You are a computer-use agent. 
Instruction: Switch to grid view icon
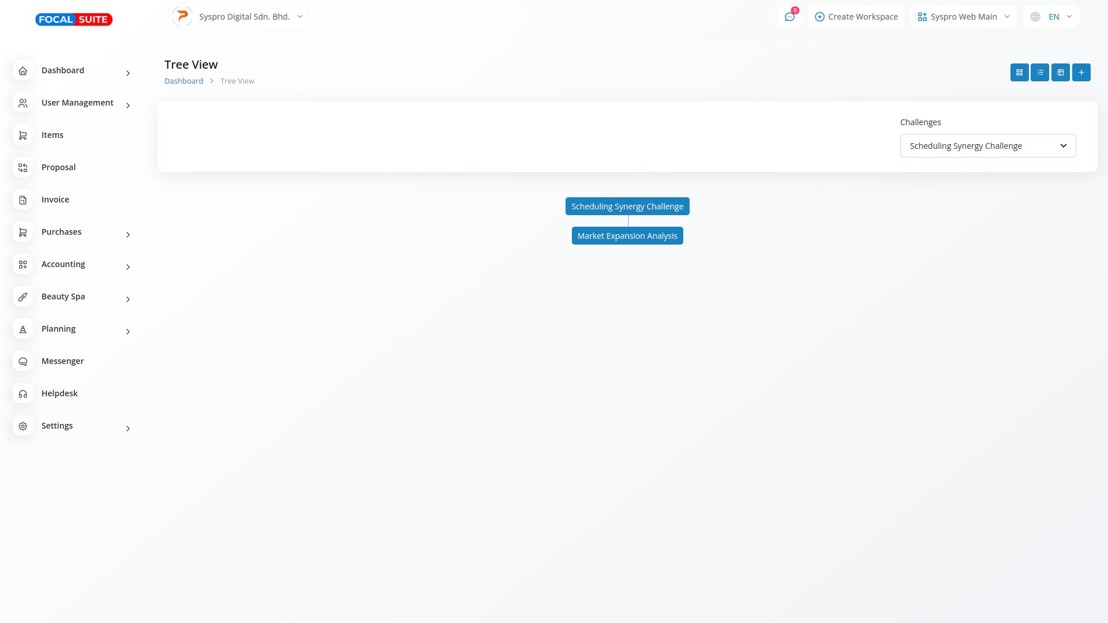(x=1019, y=73)
